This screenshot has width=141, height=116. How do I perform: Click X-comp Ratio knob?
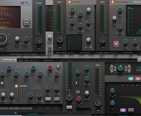[x=80, y=14]
